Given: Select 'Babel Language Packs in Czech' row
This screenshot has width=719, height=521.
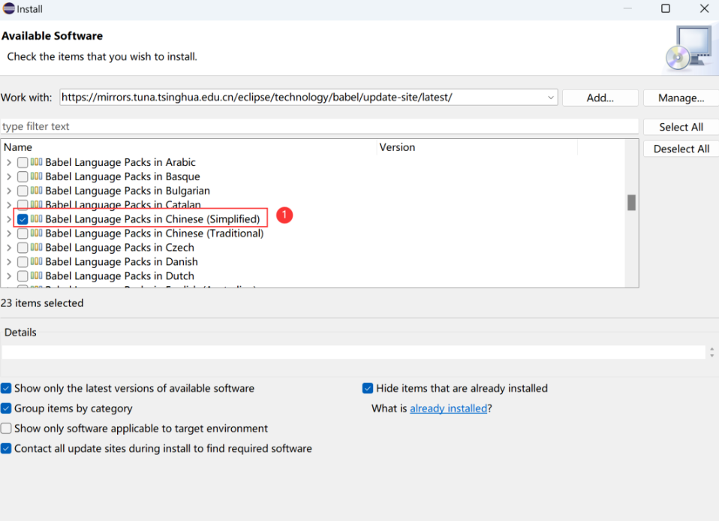Looking at the screenshot, I should (x=119, y=248).
